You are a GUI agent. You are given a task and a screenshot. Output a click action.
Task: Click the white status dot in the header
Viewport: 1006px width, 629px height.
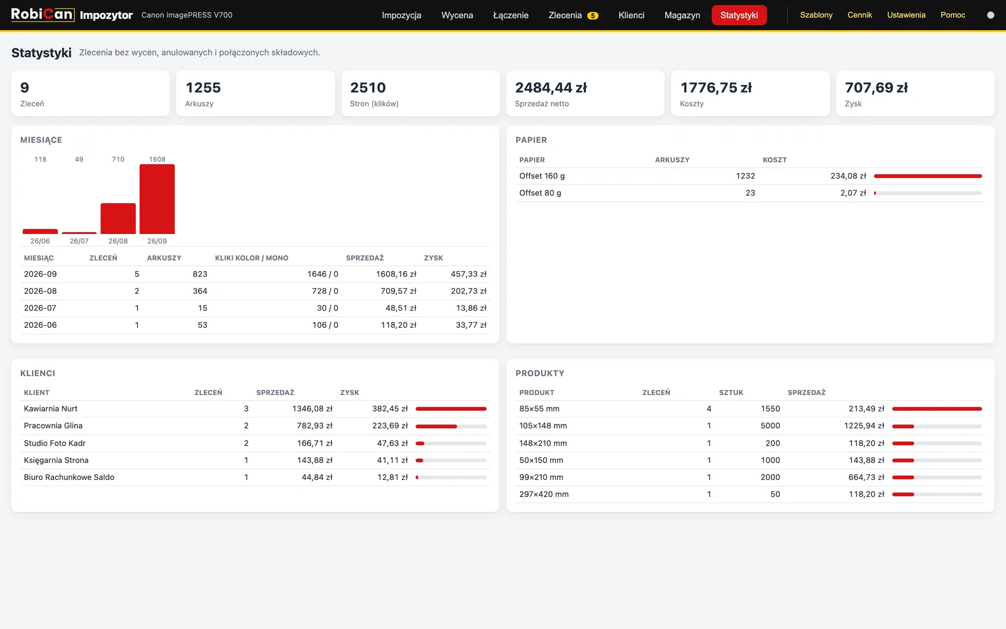click(x=991, y=15)
